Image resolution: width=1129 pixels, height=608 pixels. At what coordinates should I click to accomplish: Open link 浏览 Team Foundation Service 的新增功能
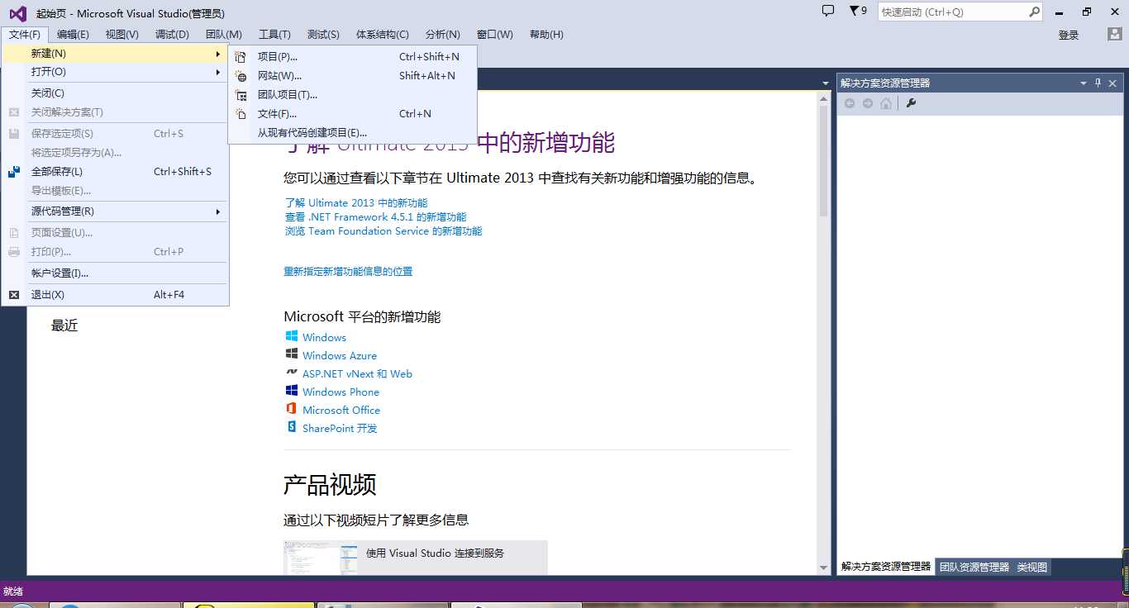point(383,231)
